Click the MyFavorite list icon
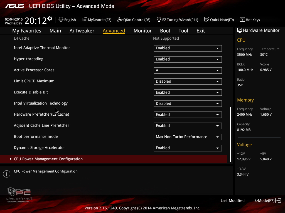This screenshot has height=213, width=285. pos(84,20)
